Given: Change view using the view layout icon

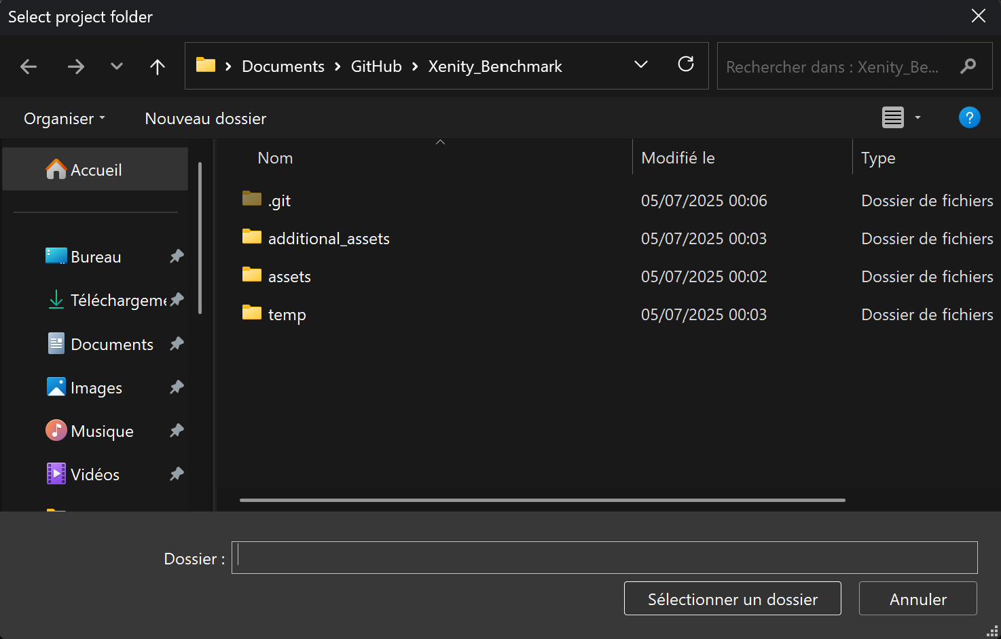Looking at the screenshot, I should pyautogui.click(x=893, y=118).
